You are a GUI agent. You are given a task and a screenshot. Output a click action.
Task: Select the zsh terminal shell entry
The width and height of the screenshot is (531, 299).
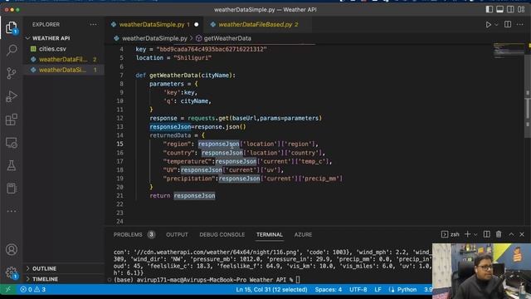(x=451, y=234)
